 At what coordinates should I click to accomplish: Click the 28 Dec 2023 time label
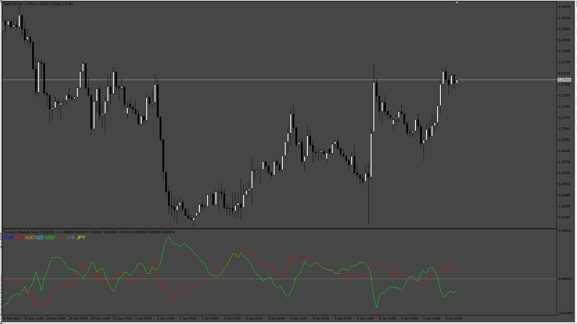point(11,318)
